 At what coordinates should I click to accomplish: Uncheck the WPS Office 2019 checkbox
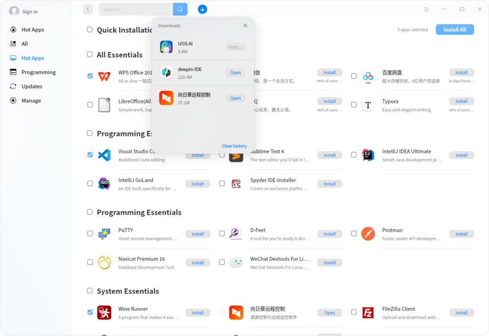(90, 76)
